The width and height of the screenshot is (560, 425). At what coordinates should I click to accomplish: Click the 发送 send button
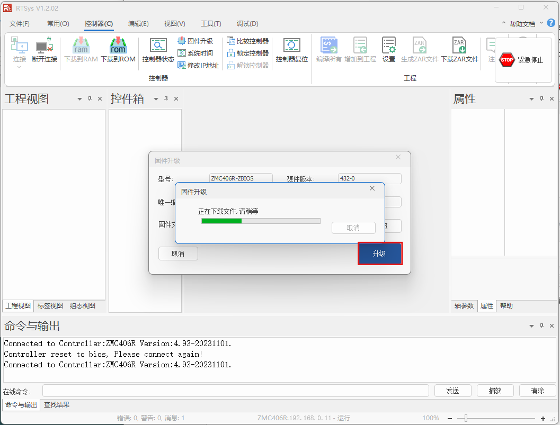[453, 391]
